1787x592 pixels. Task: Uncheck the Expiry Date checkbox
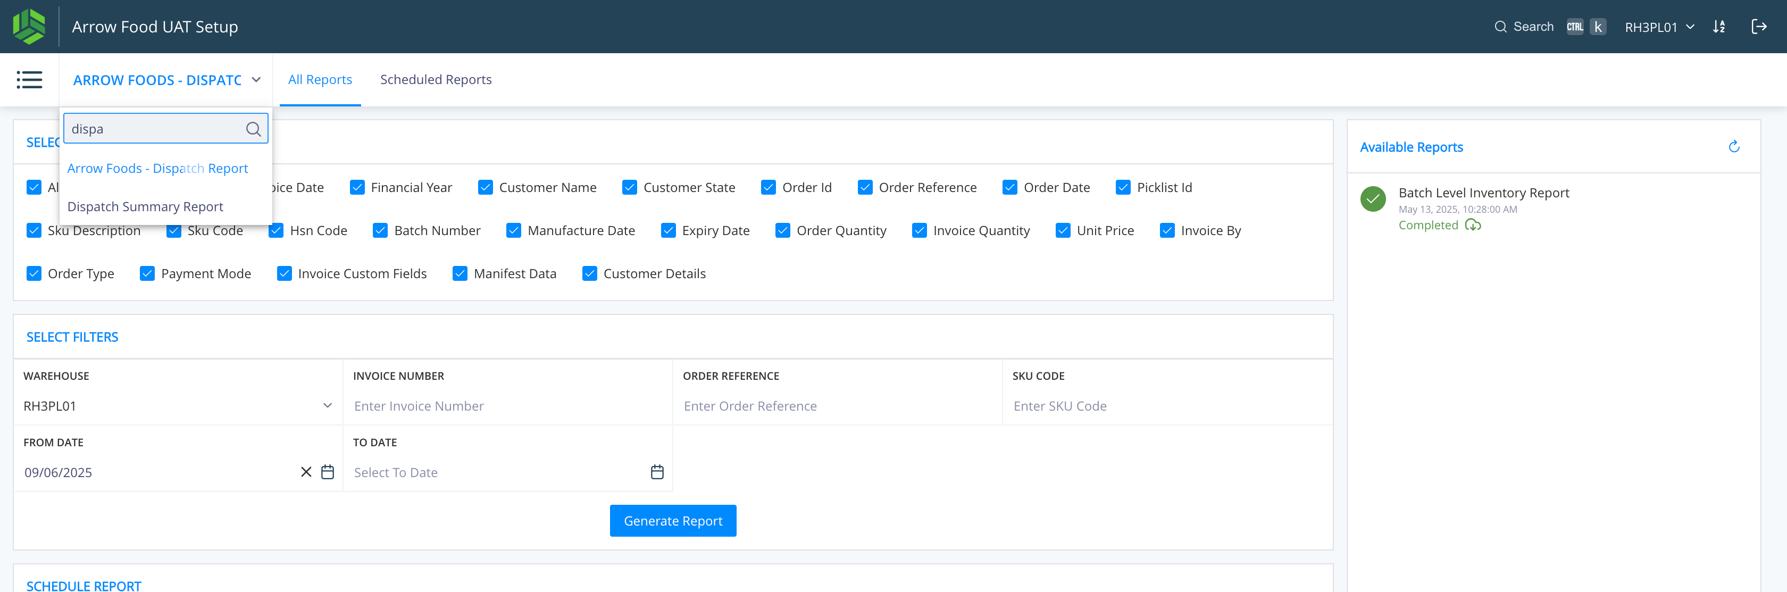tap(668, 230)
